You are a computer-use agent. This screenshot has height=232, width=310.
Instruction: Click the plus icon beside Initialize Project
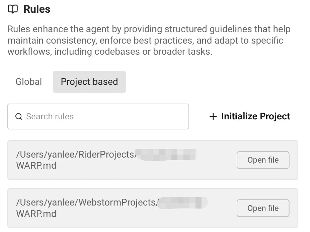[213, 117]
